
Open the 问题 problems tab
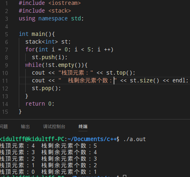coord(4,126)
